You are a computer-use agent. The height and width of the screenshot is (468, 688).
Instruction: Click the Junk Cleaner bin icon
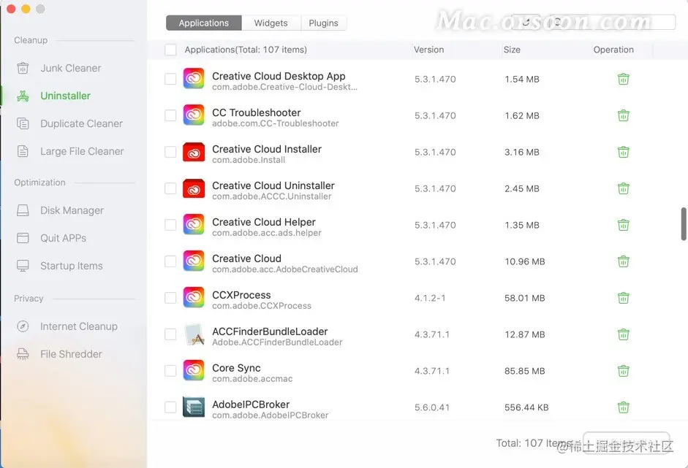coord(23,69)
